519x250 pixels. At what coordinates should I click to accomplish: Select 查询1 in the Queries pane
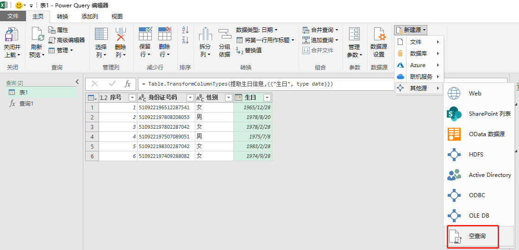(41, 104)
